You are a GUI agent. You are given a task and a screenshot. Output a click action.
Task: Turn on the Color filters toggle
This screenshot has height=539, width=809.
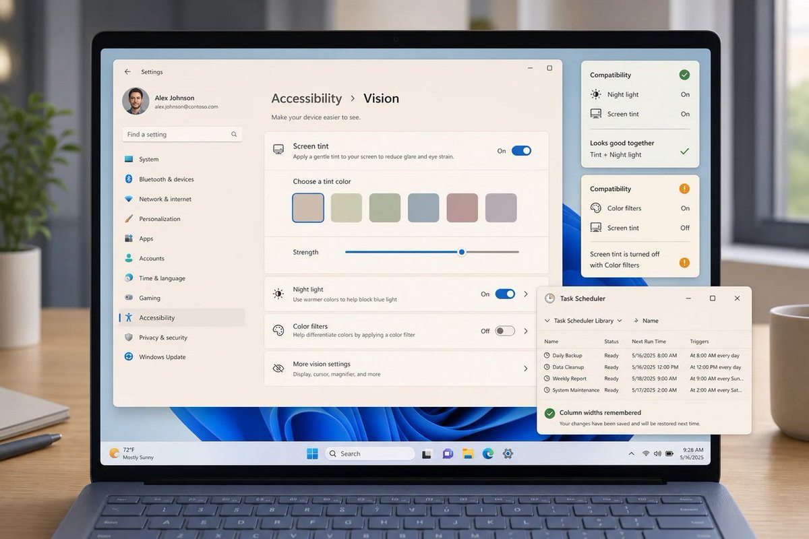click(x=505, y=331)
